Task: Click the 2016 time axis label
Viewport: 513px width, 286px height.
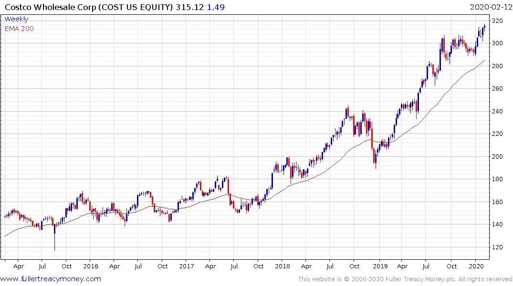Action: tap(91, 266)
